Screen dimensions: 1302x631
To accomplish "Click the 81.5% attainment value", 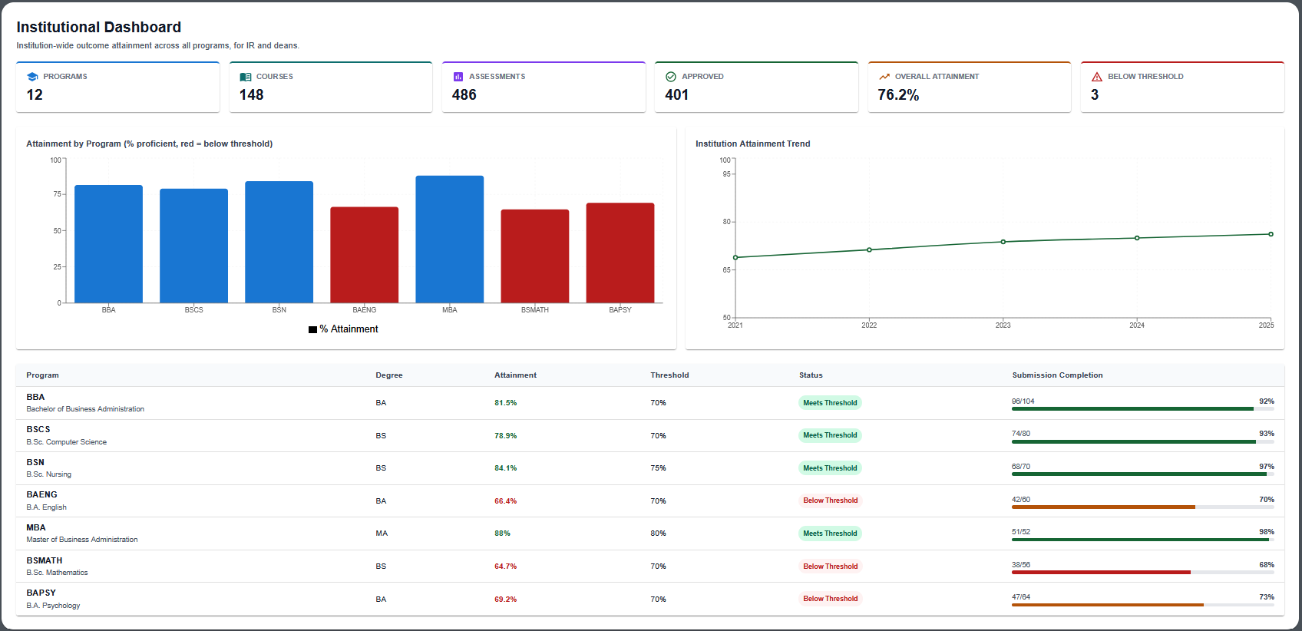I will click(x=506, y=403).
